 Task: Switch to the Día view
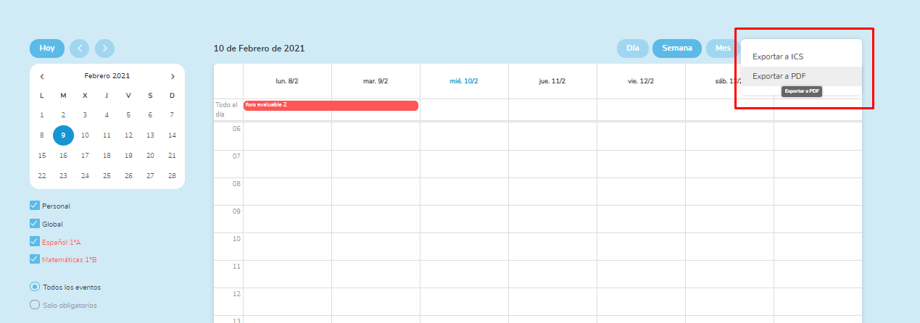click(x=632, y=49)
